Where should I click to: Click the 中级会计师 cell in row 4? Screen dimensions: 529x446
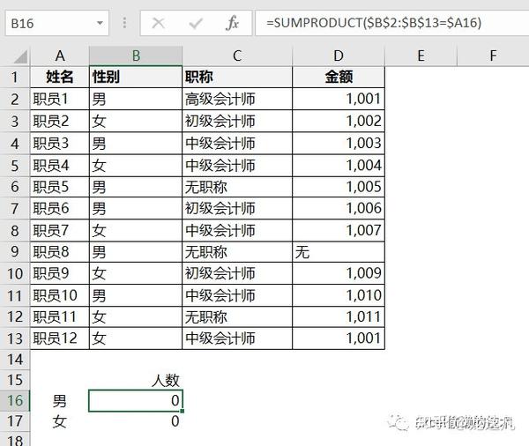point(237,144)
